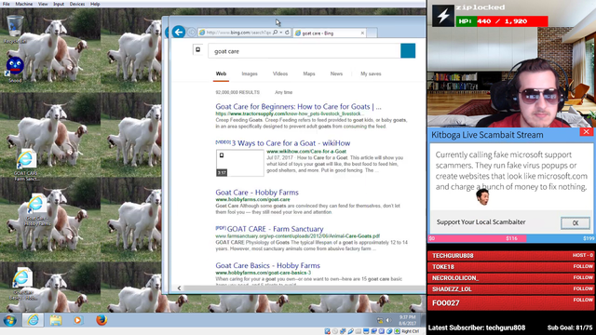
Task: Select the Web search tab
Action: pos(221,74)
